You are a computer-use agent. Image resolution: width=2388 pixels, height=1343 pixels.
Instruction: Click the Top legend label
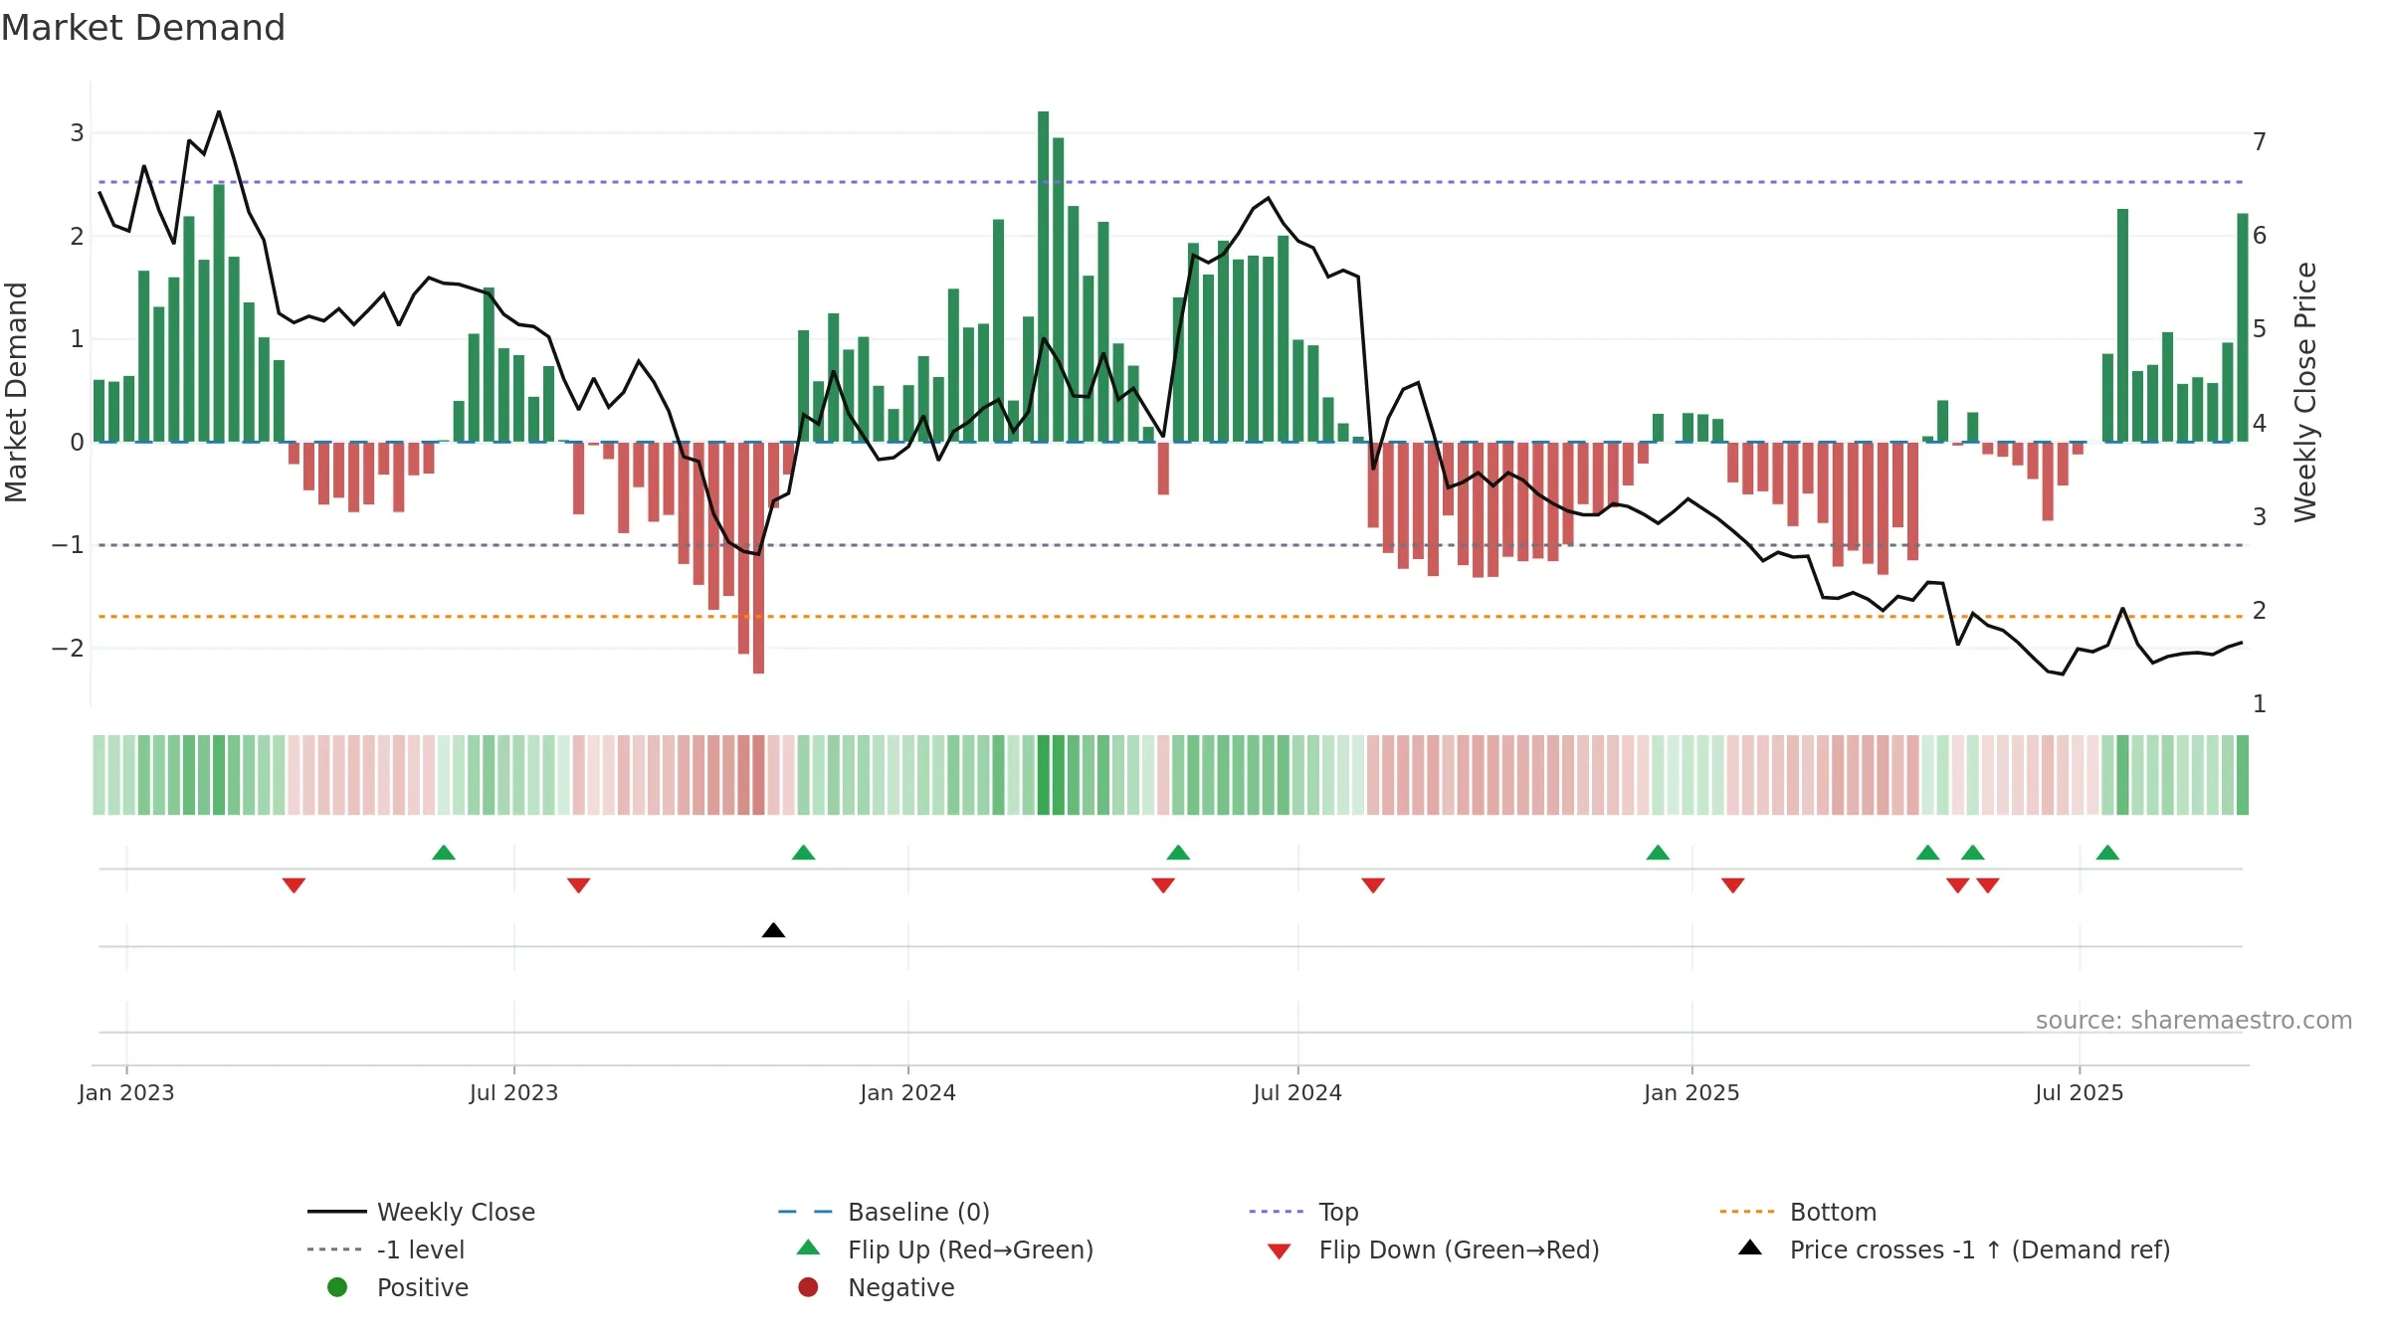[1338, 1212]
